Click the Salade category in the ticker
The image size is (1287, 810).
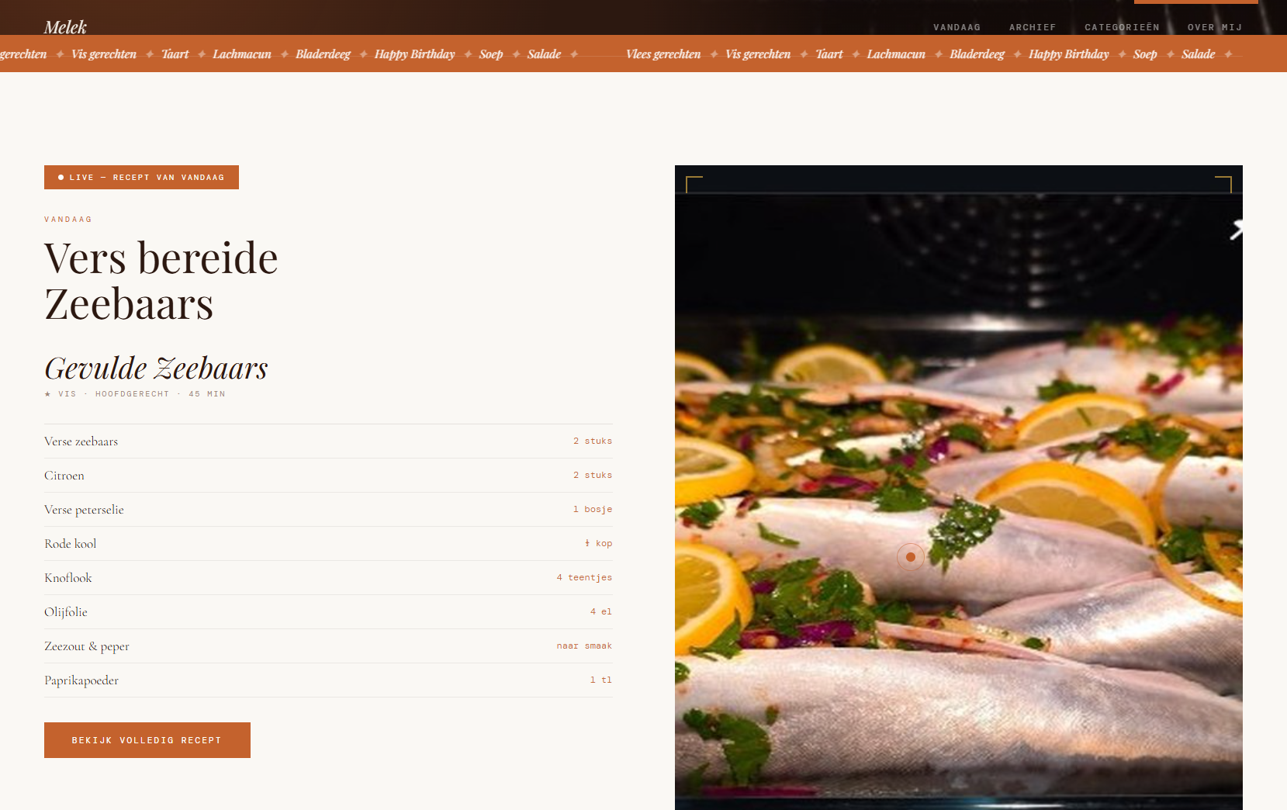(x=1198, y=54)
